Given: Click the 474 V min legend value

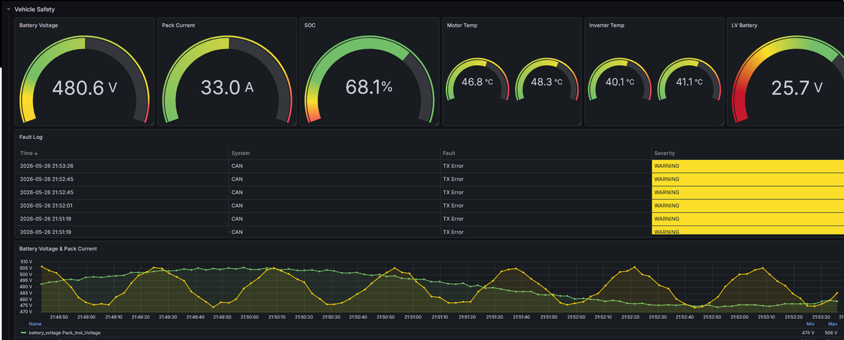Looking at the screenshot, I should click(x=808, y=333).
